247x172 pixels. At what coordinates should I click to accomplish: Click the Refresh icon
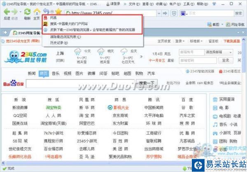(28, 12)
